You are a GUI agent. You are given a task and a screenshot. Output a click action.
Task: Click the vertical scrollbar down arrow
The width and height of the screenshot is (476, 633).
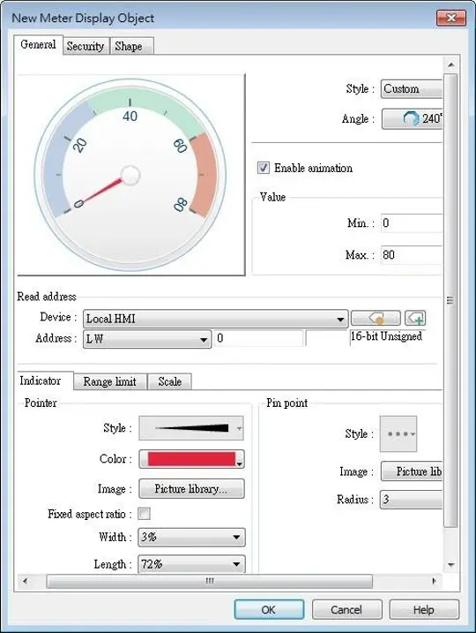pyautogui.click(x=451, y=565)
